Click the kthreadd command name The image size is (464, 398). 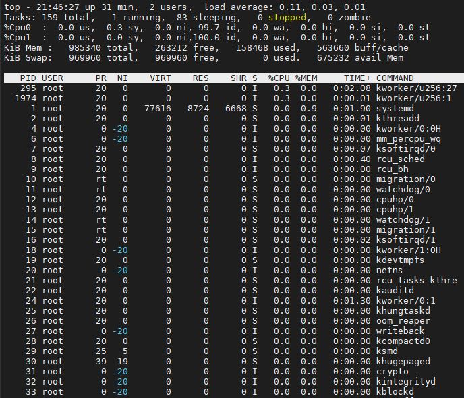coord(398,119)
